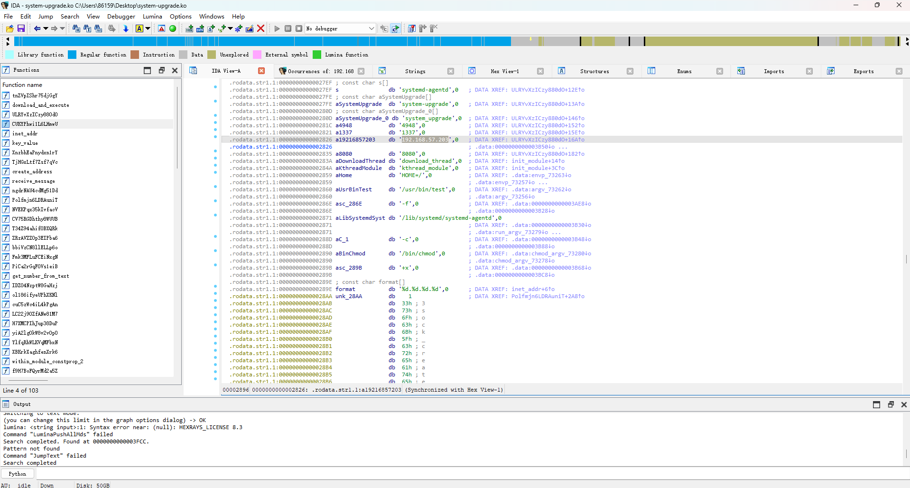The width and height of the screenshot is (910, 488).
Task: Click the Lumina function green color swatch
Action: [317, 55]
